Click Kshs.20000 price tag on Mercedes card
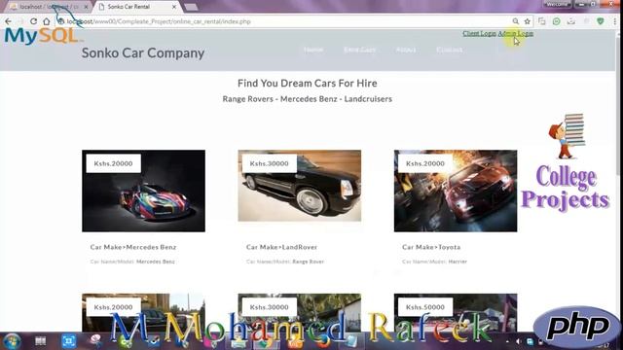Viewport: 623px width, 350px height. [x=113, y=163]
